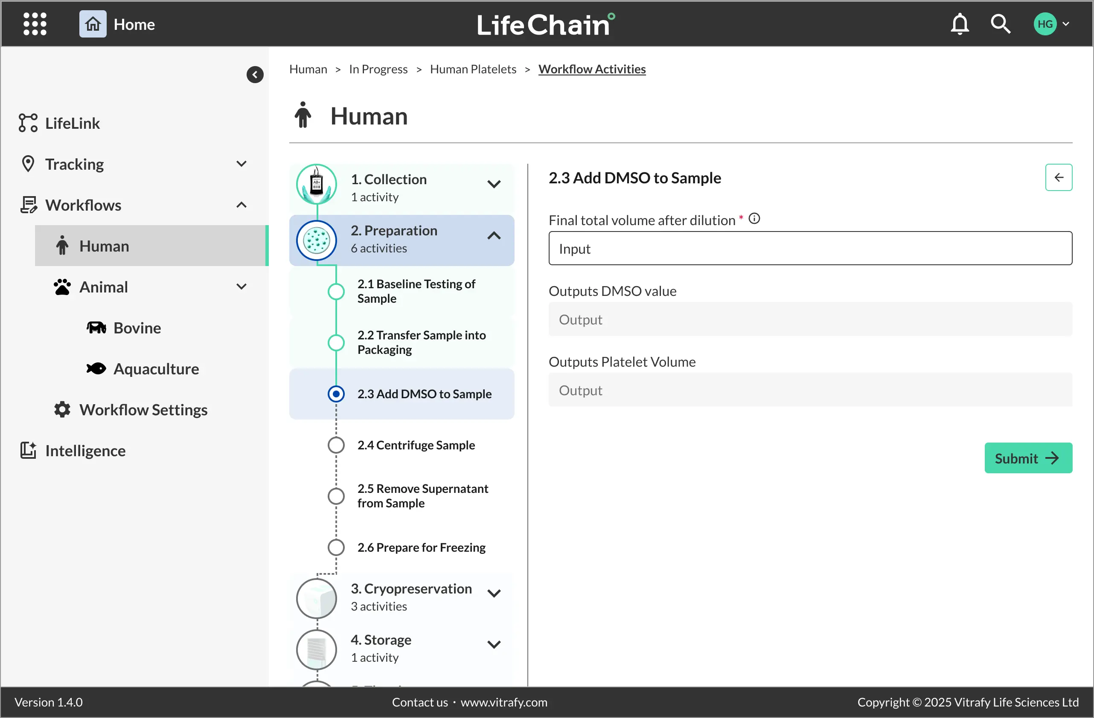1094x718 pixels.
Task: Click the back arrow button in activity panel
Action: click(x=1059, y=177)
